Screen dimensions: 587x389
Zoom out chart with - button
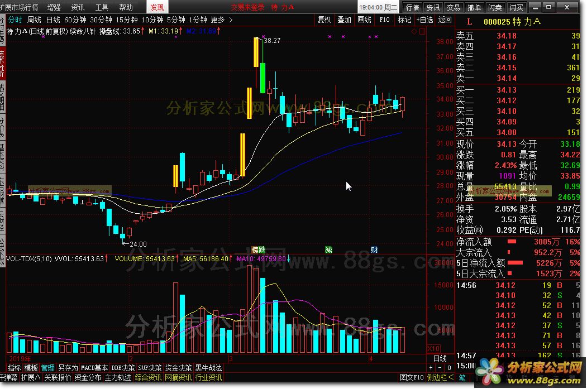[440, 368]
